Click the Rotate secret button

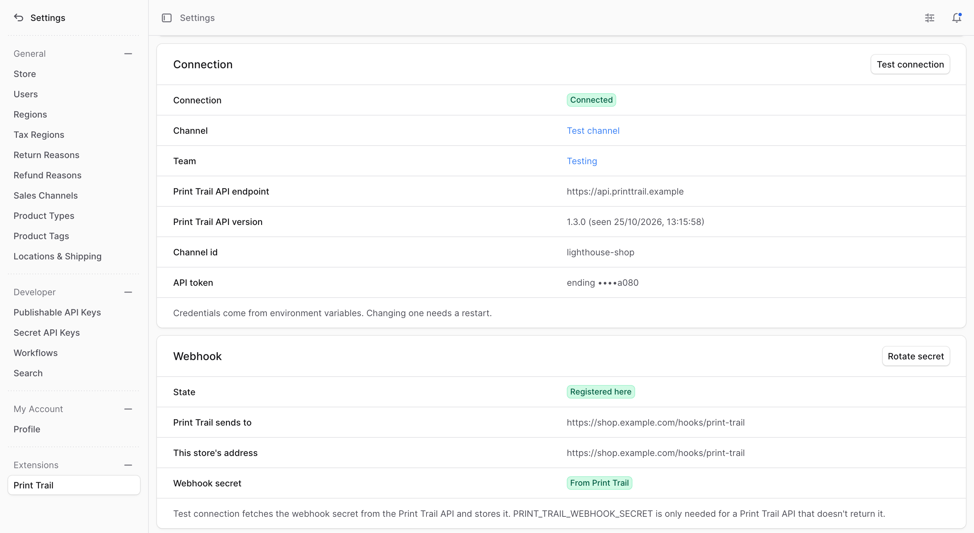916,356
